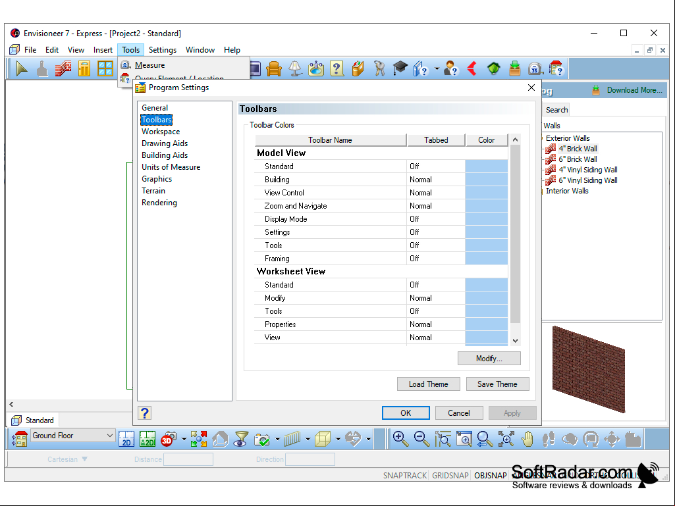Click the Framing row color swatch
The image size is (675, 506).
click(487, 259)
